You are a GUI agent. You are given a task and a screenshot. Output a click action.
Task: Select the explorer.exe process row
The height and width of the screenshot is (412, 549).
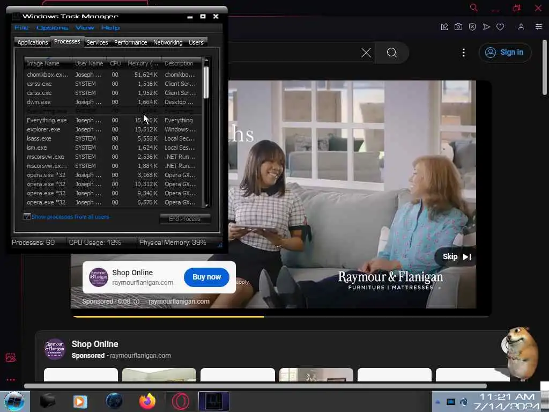click(113, 129)
